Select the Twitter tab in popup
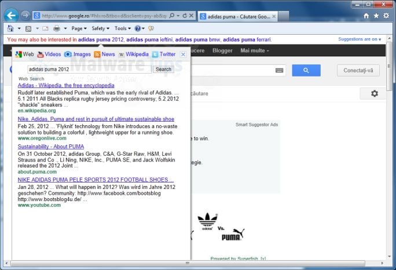Image resolution: width=396 pixels, height=270 pixels. pyautogui.click(x=164, y=54)
